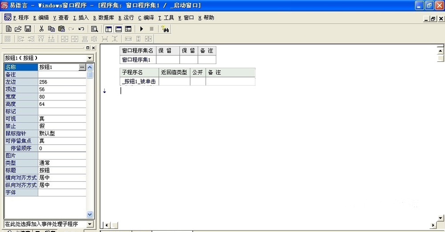The height and width of the screenshot is (232, 445).
Task: Toggle the left-side work panel layout icon
Action: coord(109,29)
